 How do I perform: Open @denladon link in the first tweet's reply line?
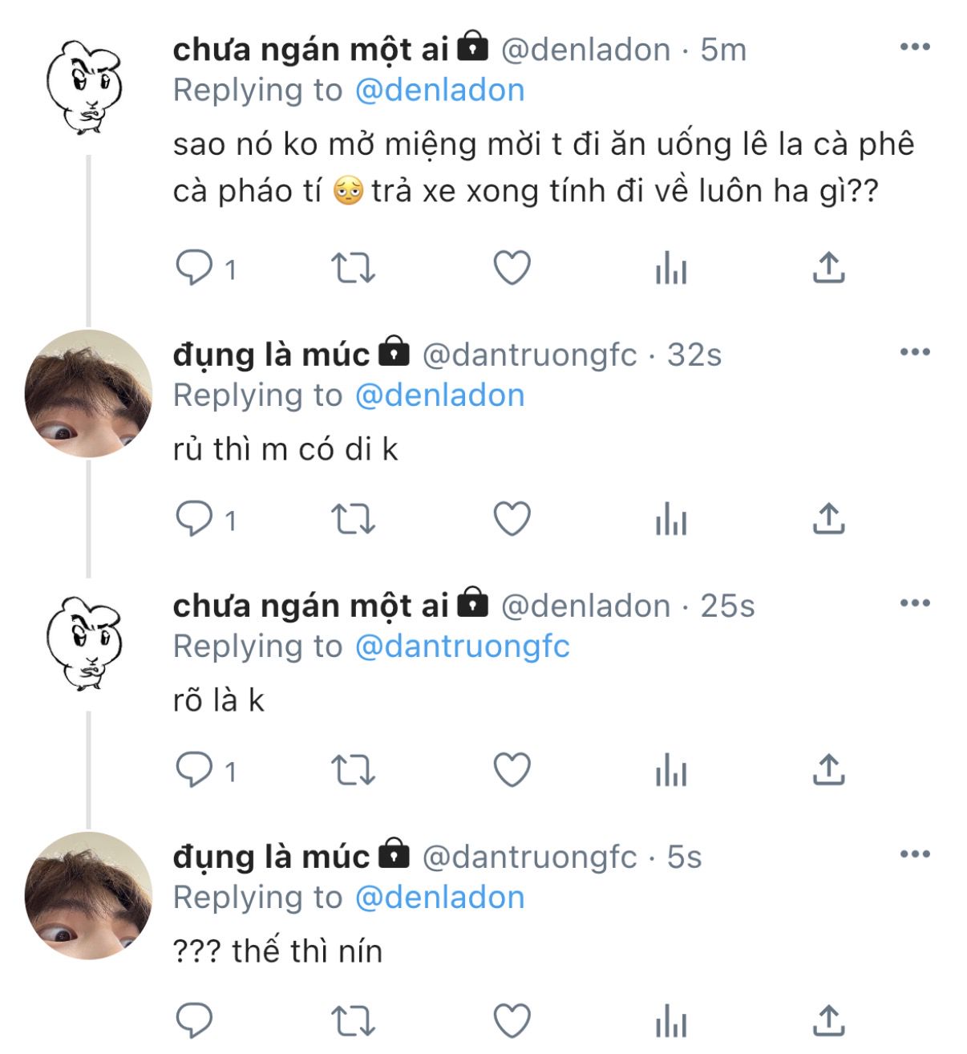(439, 91)
